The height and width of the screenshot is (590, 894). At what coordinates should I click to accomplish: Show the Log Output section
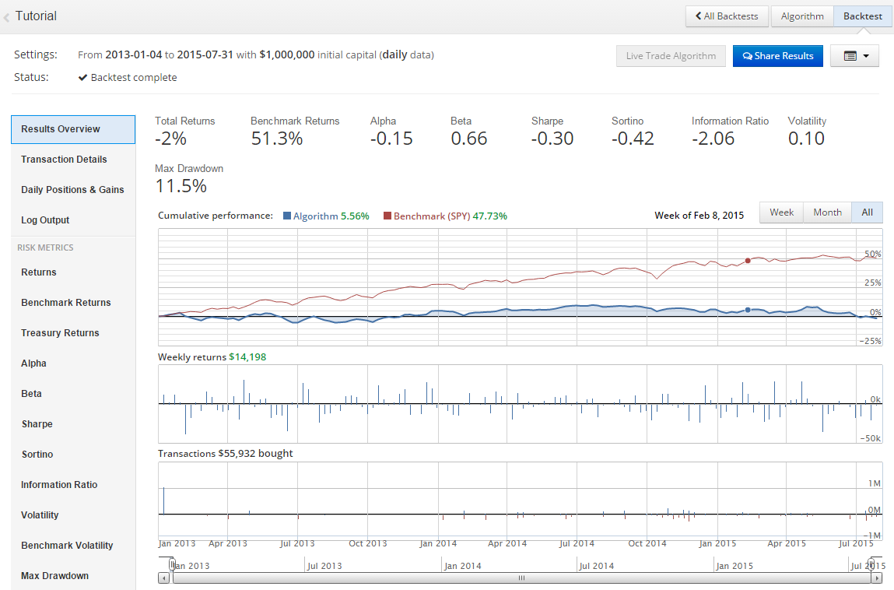(45, 220)
